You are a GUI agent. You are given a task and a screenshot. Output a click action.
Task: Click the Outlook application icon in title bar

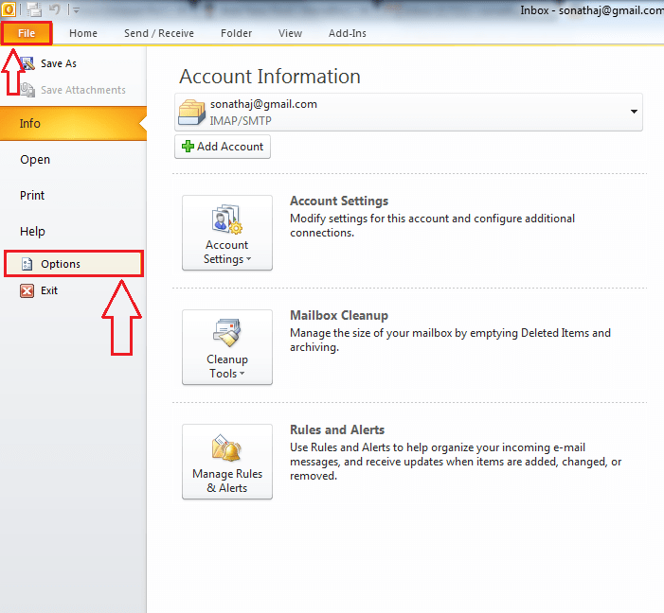pos(8,9)
